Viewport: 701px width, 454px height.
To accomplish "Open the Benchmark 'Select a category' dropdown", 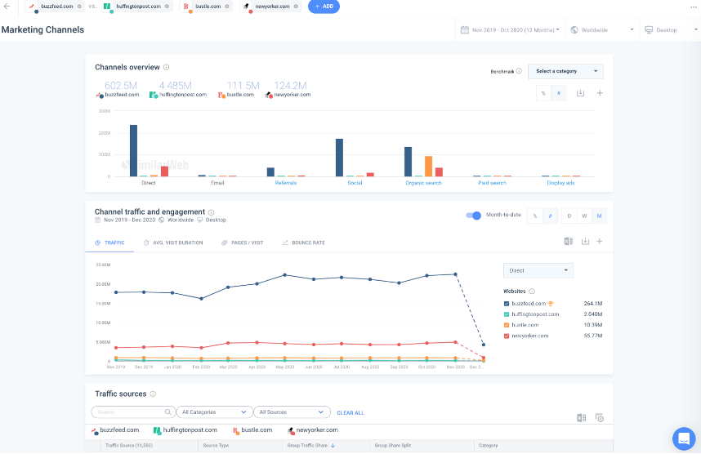I will coord(565,71).
